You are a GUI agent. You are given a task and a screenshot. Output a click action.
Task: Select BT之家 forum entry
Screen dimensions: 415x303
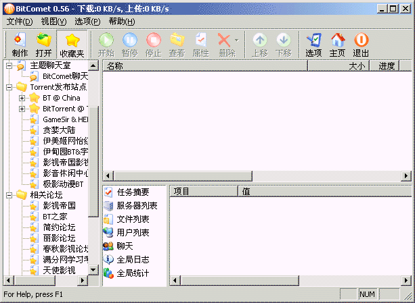55,217
